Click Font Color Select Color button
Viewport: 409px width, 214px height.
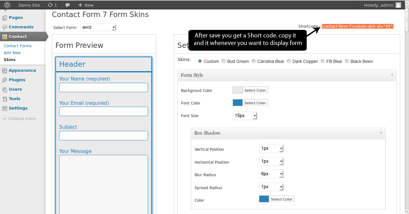(255, 103)
